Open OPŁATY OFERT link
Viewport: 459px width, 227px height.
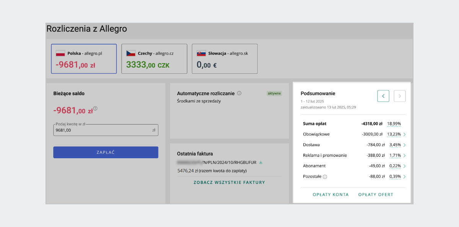click(x=376, y=195)
